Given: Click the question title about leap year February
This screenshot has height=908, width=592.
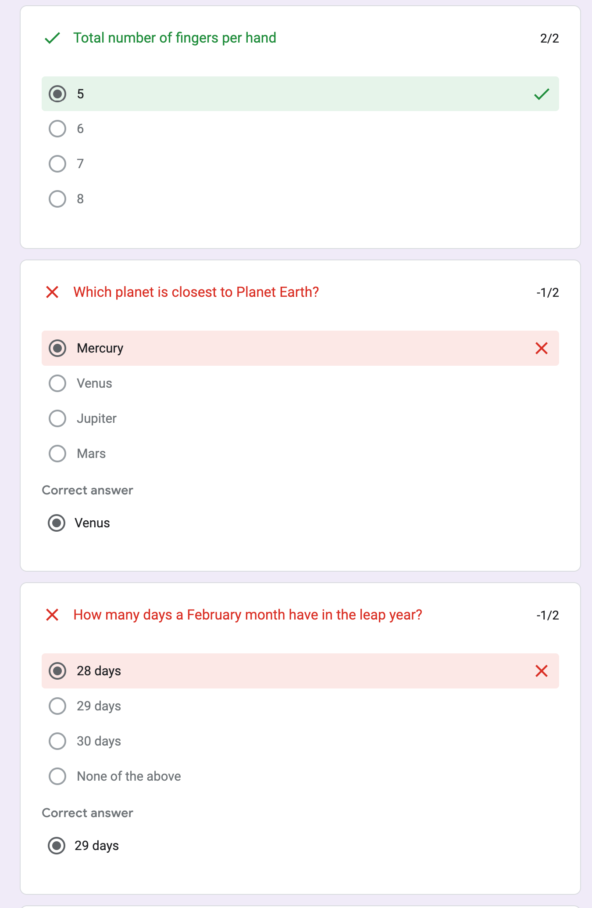Looking at the screenshot, I should coord(247,615).
